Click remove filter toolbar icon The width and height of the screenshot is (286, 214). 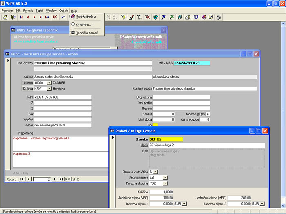coord(147,17)
